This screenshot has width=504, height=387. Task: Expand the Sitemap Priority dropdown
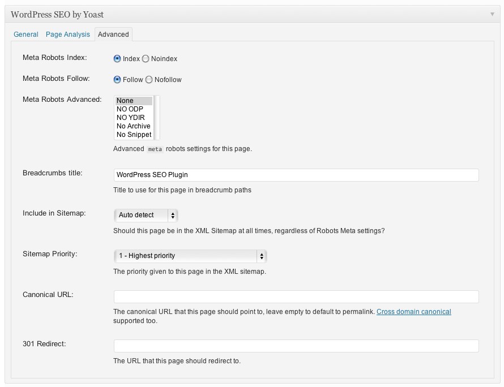click(x=190, y=256)
